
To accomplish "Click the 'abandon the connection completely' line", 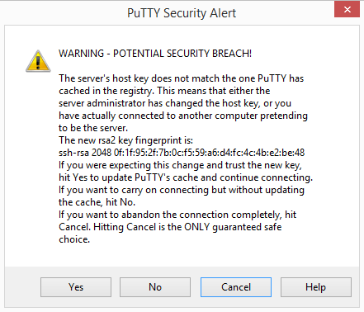I will click(x=177, y=215).
